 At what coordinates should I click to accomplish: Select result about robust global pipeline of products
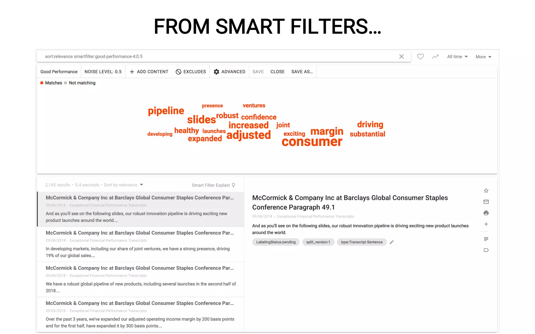click(141, 279)
